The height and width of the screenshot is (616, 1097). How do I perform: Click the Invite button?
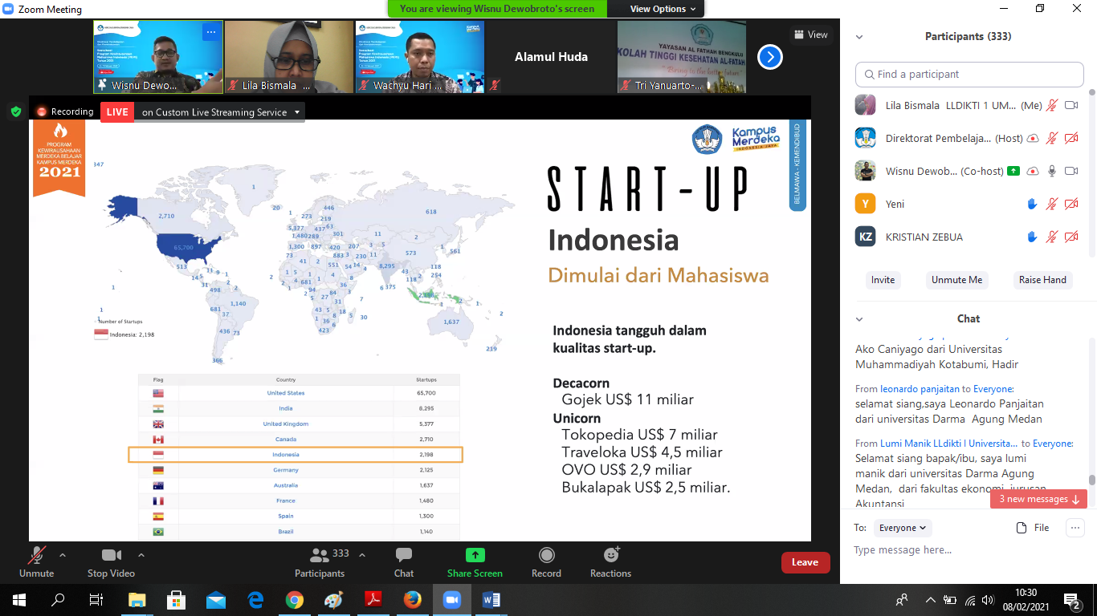tap(883, 280)
